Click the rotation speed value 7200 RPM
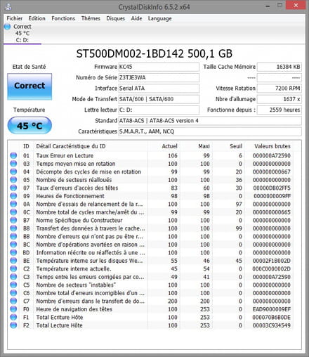Screen dimensions: 309x357 click(280, 89)
